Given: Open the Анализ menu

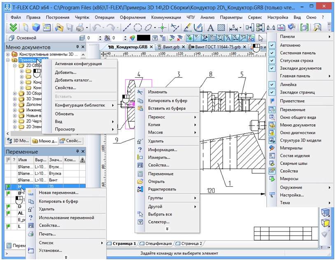Looking at the screenshot, I should [207, 17].
